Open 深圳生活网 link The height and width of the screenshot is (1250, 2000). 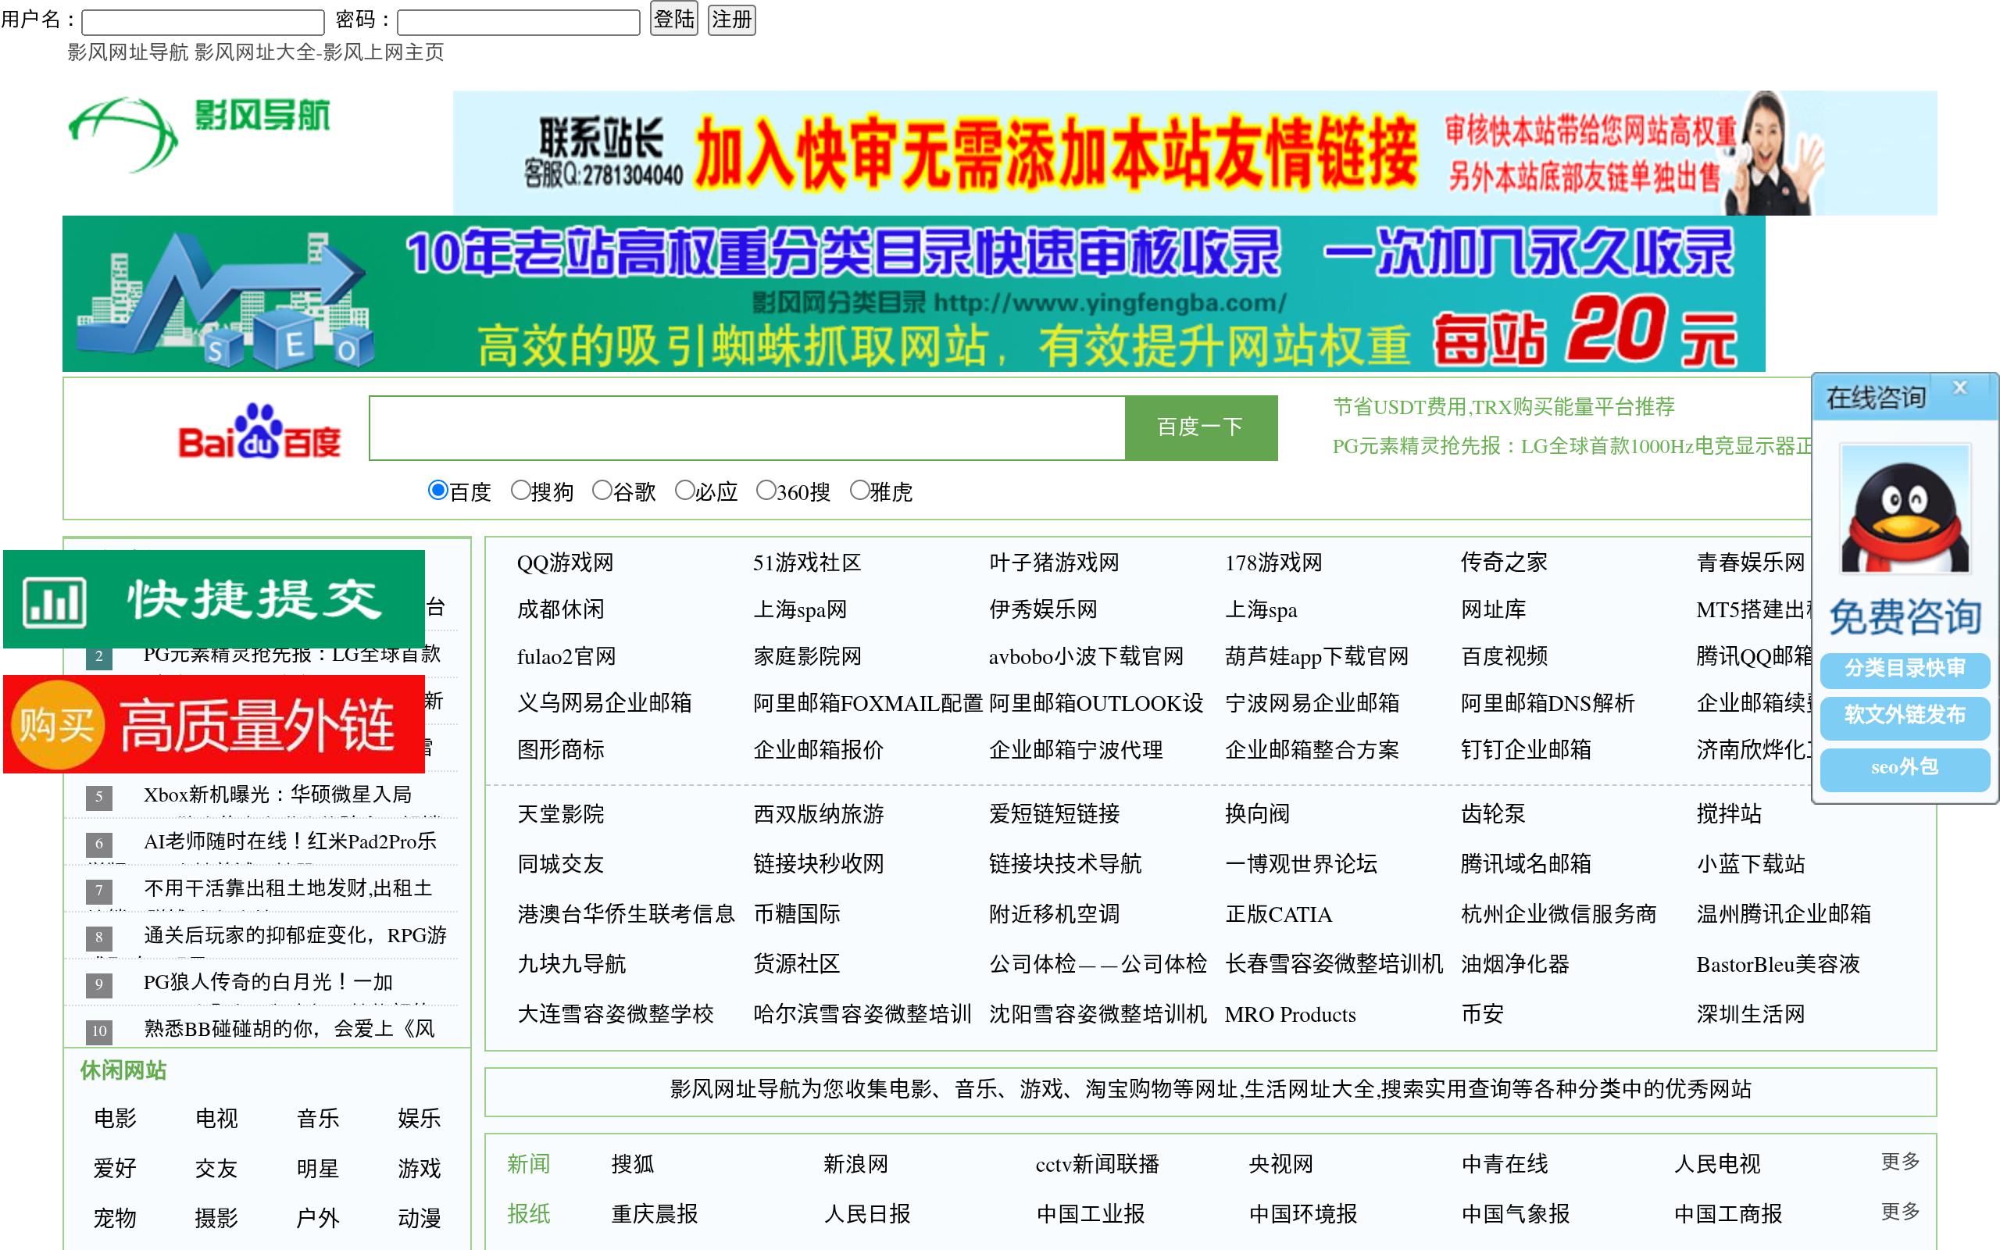point(1751,1014)
